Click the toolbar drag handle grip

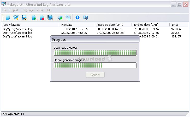pyautogui.click(x=2, y=18)
